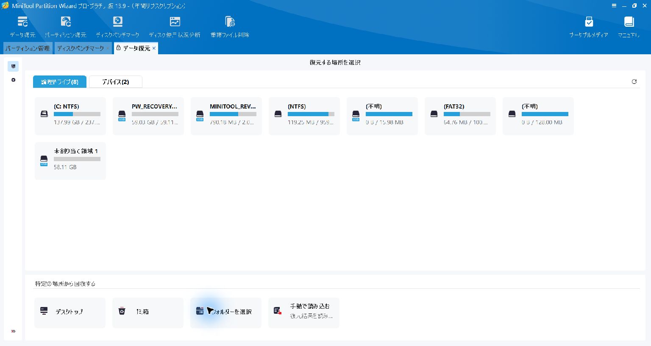The image size is (651, 346).
Task: Expand the left sidebar with the double chevron
Action: coord(13,331)
